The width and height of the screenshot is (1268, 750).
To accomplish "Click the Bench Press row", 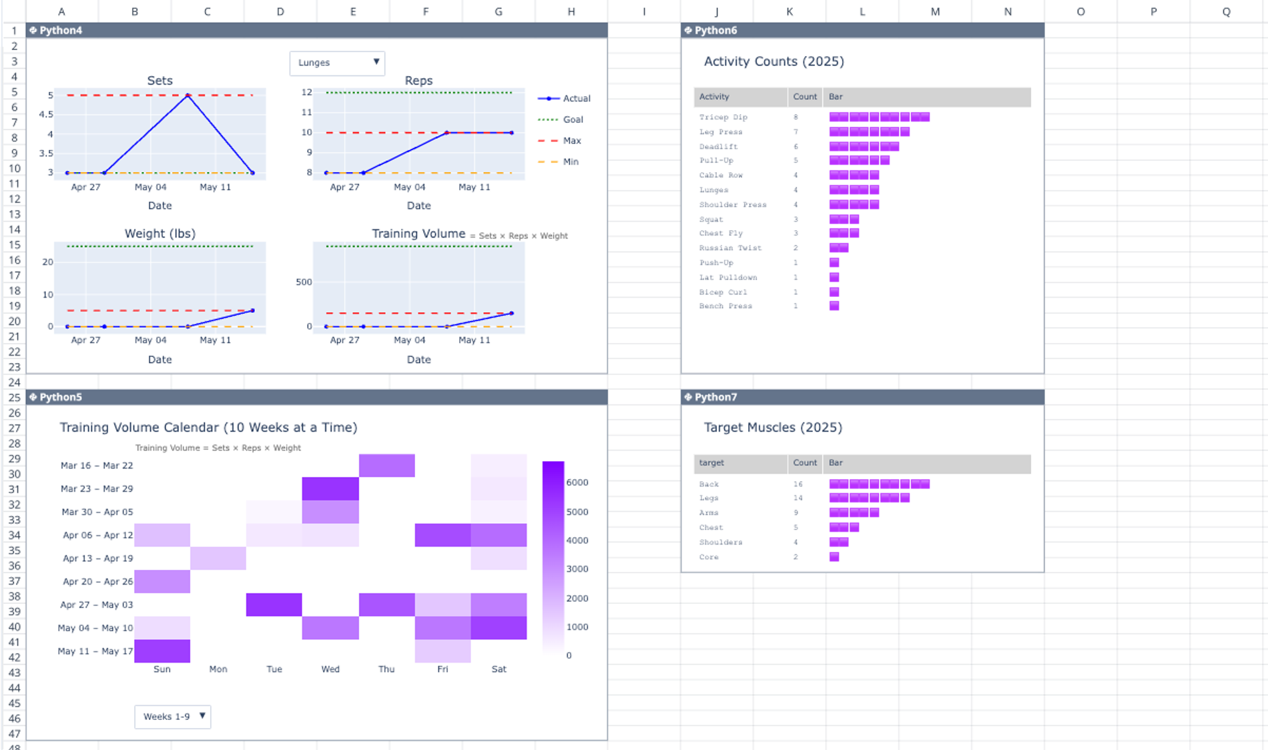I will (x=862, y=306).
